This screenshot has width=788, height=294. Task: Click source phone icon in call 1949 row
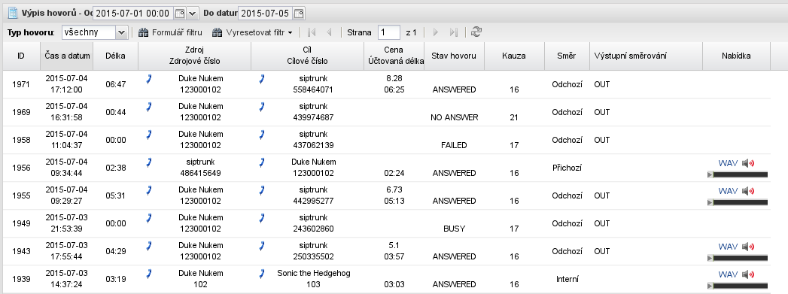pos(149,218)
